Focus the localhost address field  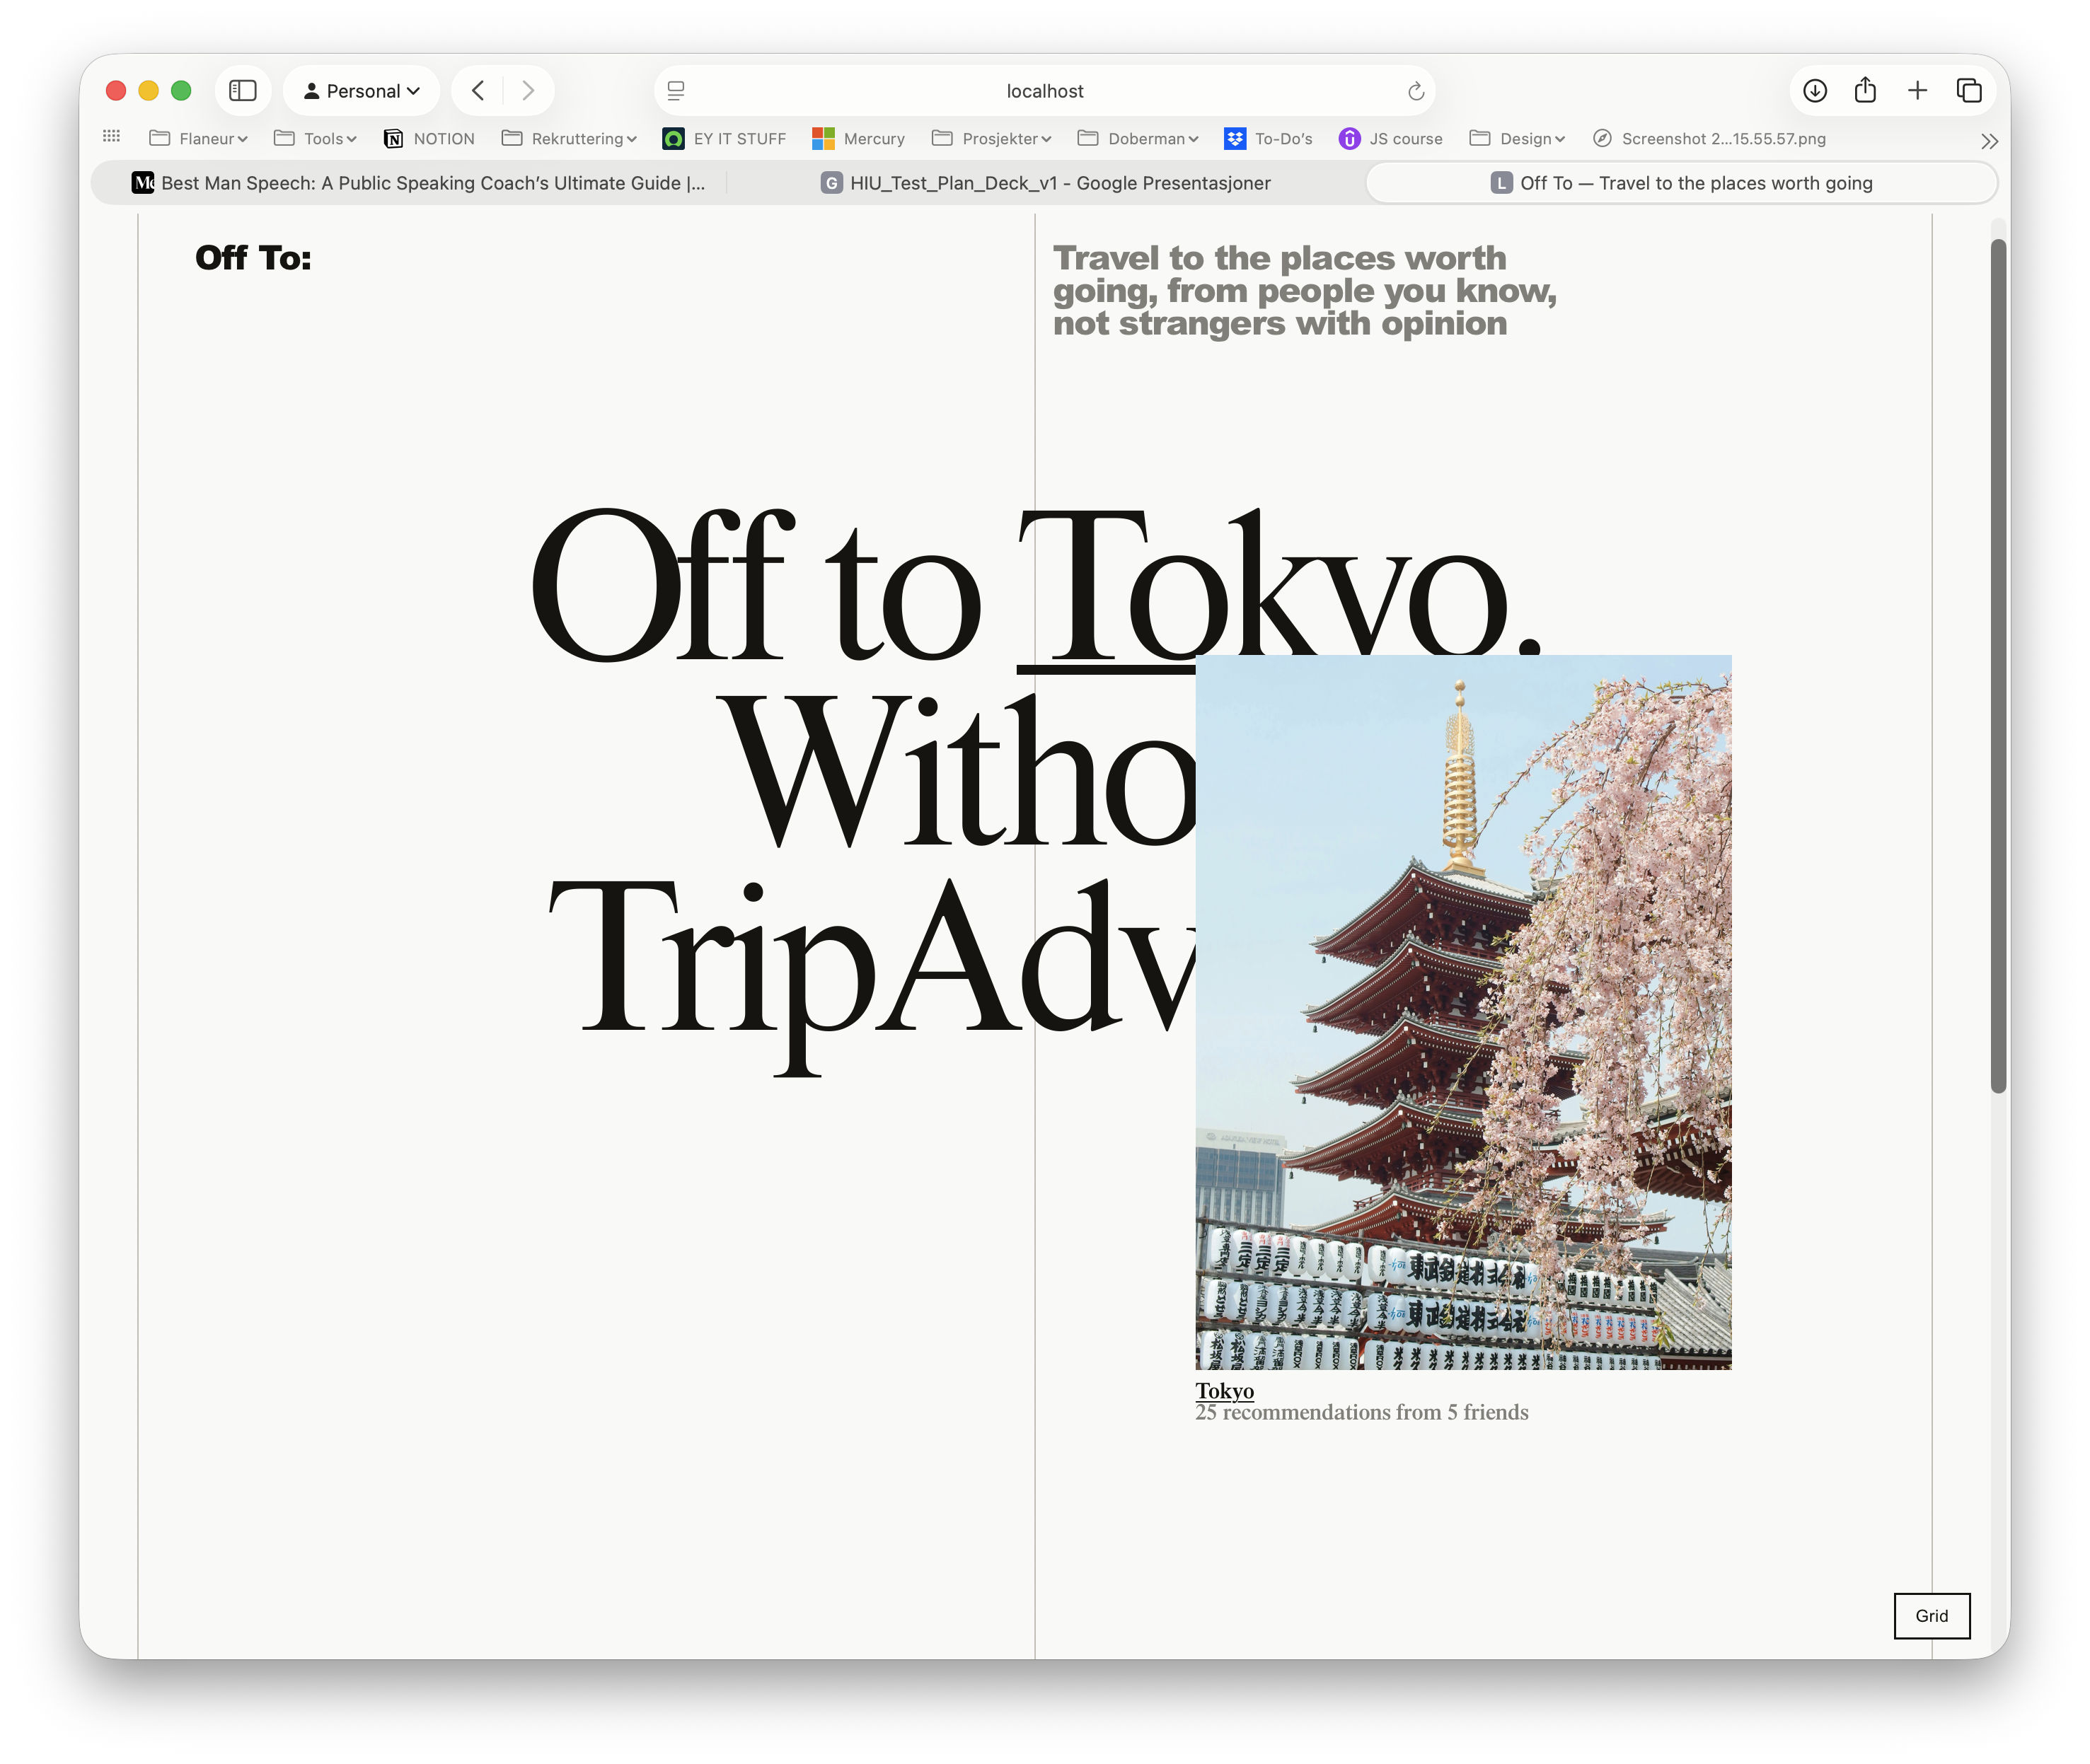tap(1044, 91)
